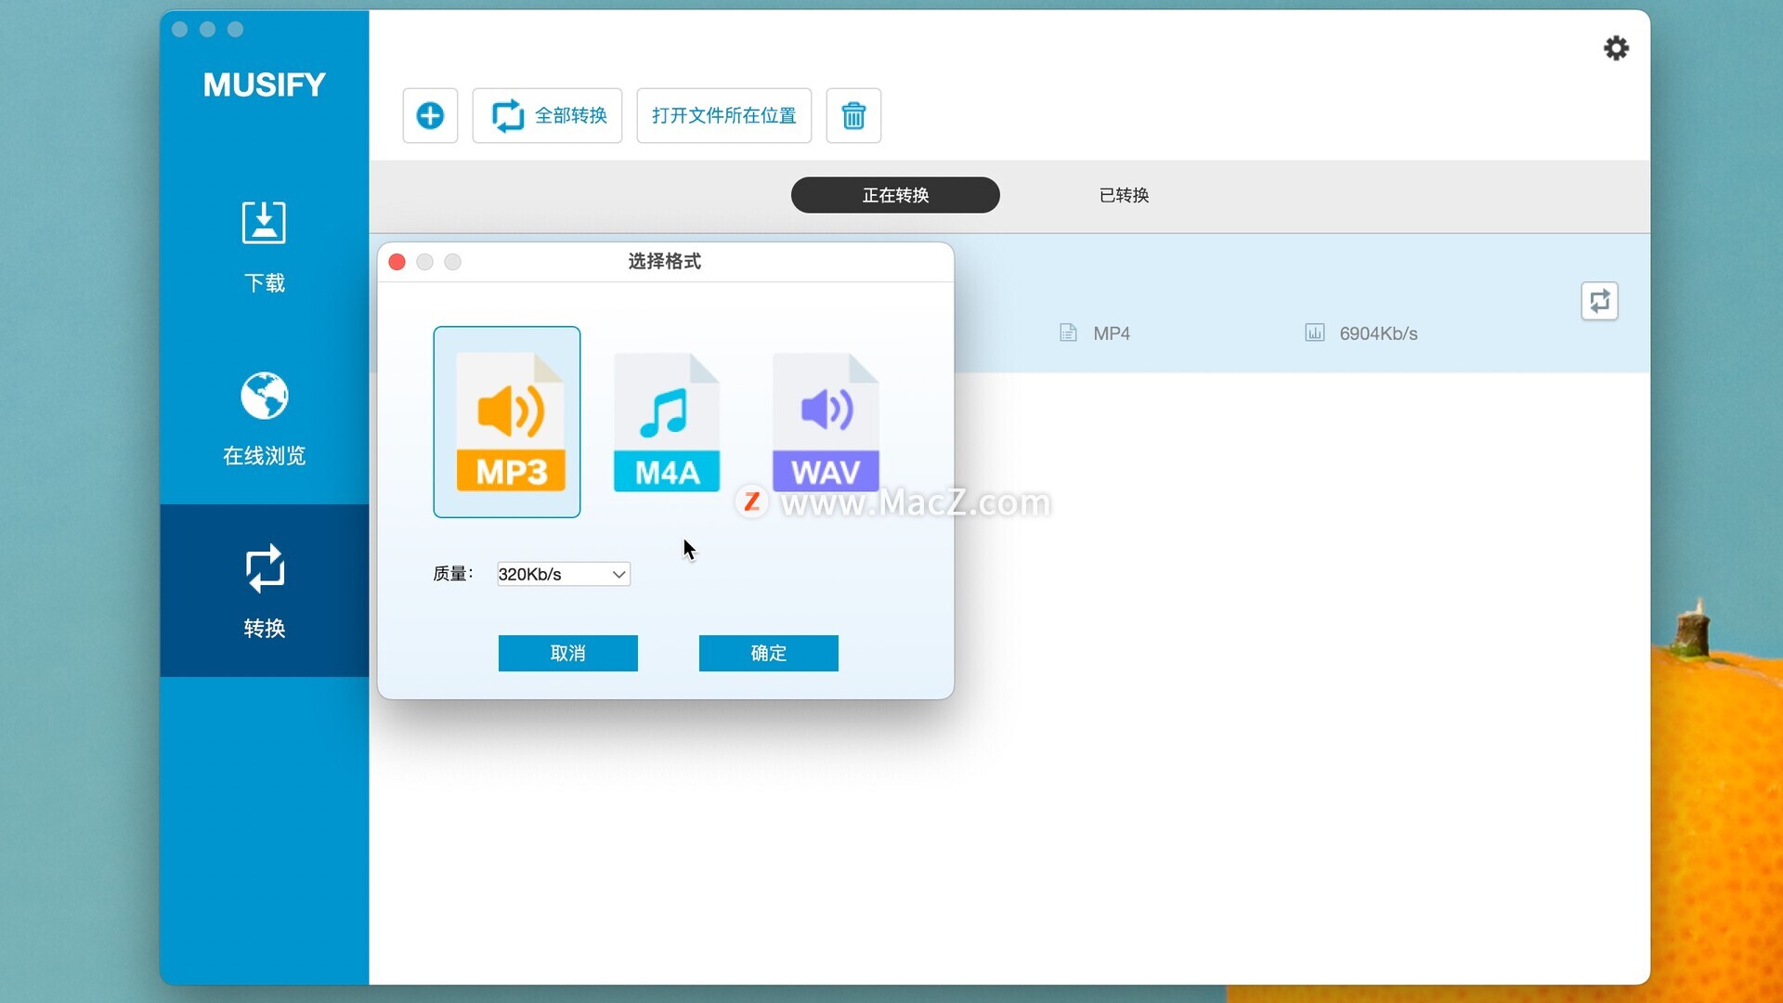Click the 确定 confirm button
This screenshot has height=1003, width=1783.
[769, 653]
